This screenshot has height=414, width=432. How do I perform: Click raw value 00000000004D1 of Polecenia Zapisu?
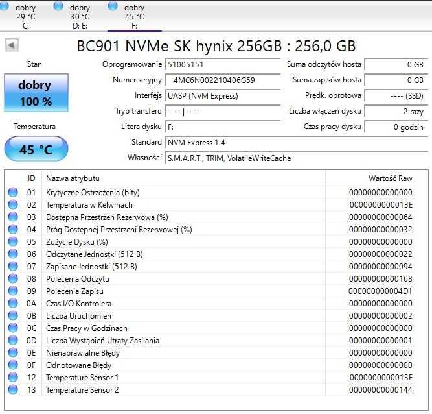(380, 291)
